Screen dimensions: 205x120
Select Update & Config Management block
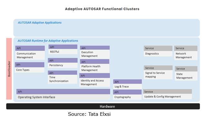point(167,94)
